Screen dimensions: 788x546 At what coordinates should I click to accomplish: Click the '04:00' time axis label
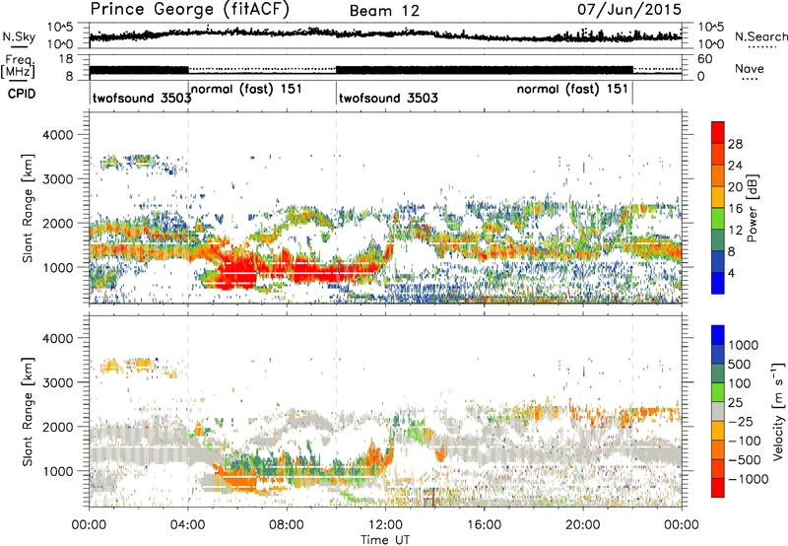pyautogui.click(x=188, y=525)
